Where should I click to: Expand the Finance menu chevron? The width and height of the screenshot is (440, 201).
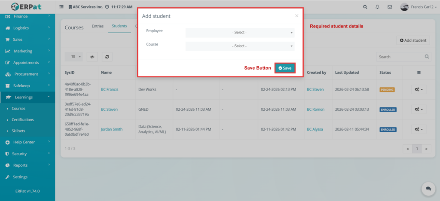point(49,16)
